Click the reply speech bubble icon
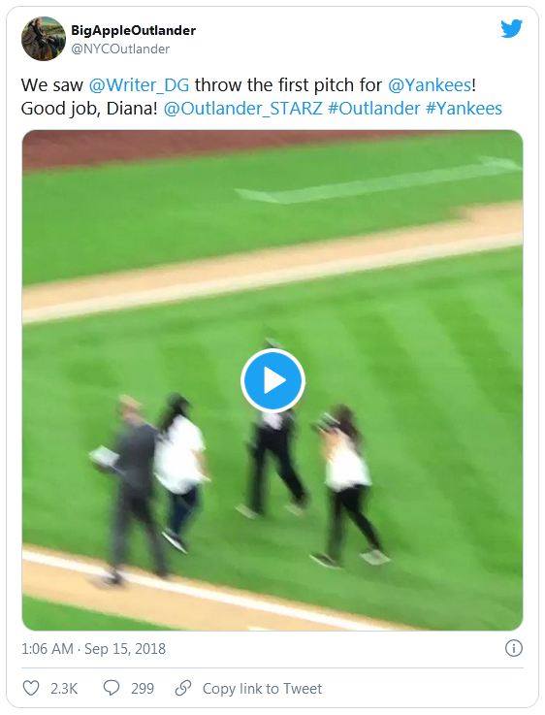 112,688
